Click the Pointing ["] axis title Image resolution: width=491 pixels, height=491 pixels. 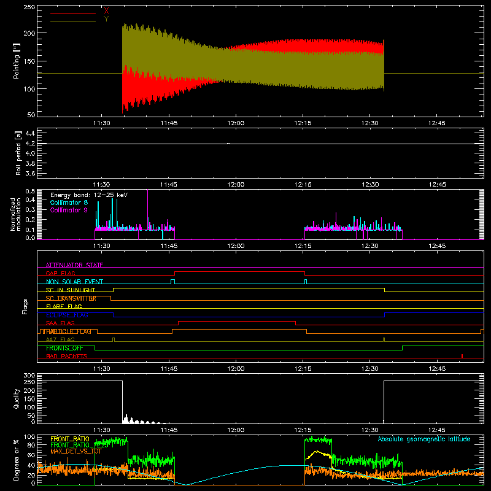(17, 61)
